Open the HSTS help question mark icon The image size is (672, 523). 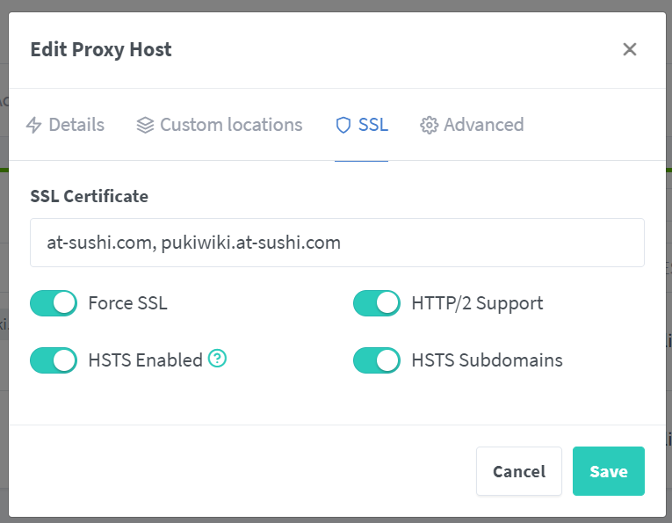point(217,359)
